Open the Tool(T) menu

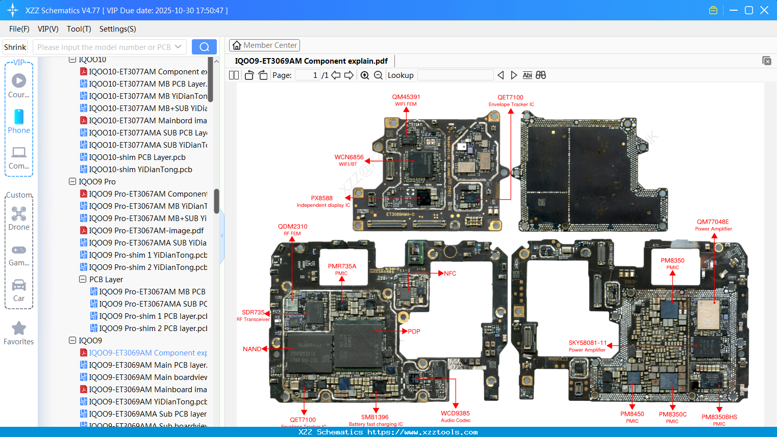pos(79,29)
